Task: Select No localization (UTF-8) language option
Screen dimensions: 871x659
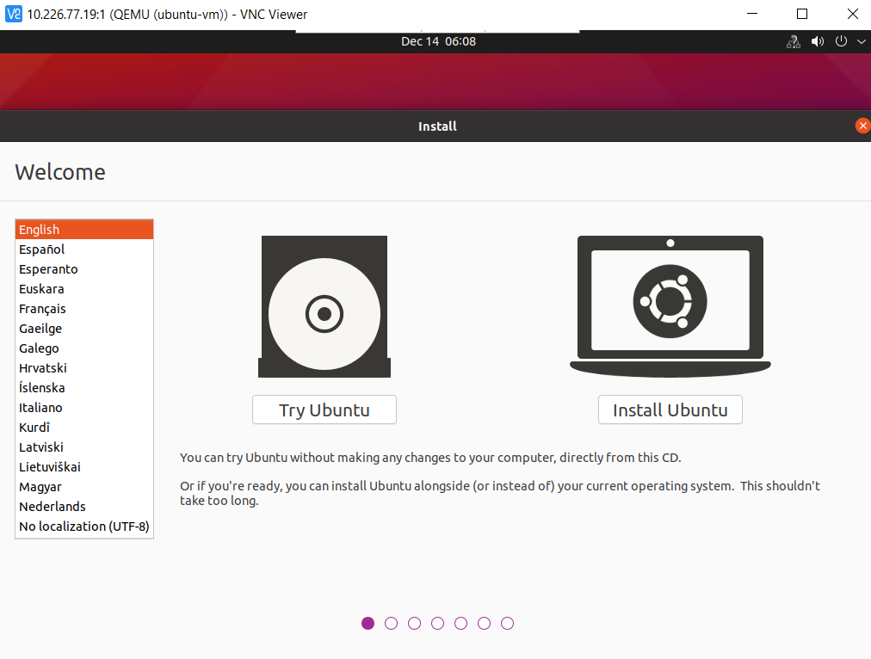Action: 83,526
